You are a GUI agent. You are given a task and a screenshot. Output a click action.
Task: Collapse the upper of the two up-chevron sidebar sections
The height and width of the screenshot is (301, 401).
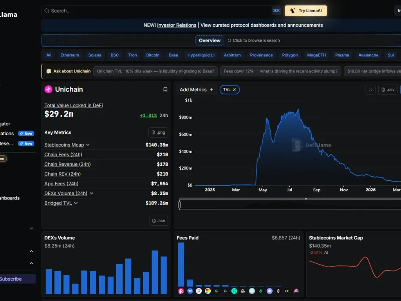coord(31,251)
